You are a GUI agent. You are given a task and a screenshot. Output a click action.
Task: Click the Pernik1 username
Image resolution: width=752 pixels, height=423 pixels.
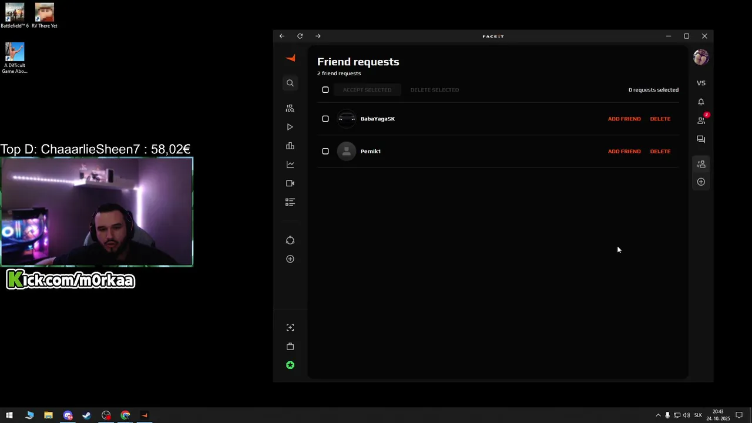(x=371, y=152)
